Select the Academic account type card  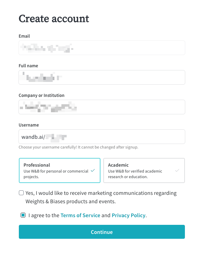point(144,170)
